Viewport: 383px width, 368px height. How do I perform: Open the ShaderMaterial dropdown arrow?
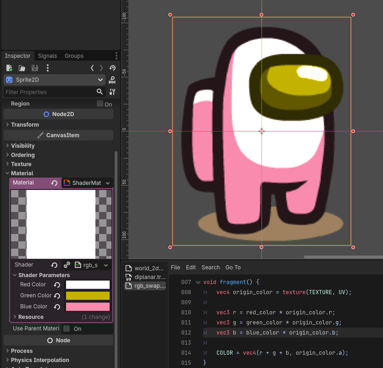[x=108, y=183]
